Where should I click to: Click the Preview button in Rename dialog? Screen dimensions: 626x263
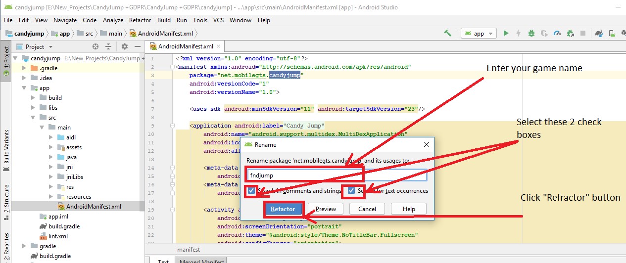(x=326, y=209)
